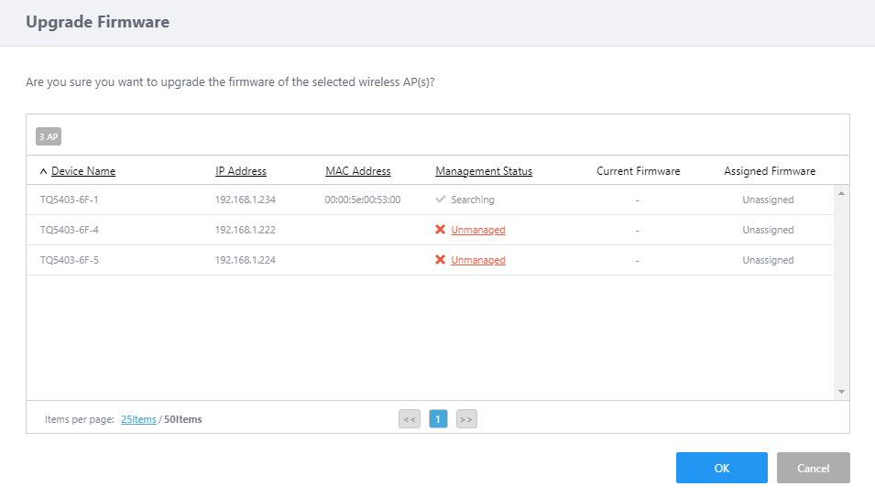Click the Searching checkmark icon for TQ5403-6F-1
The height and width of the screenshot is (497, 875).
441,200
